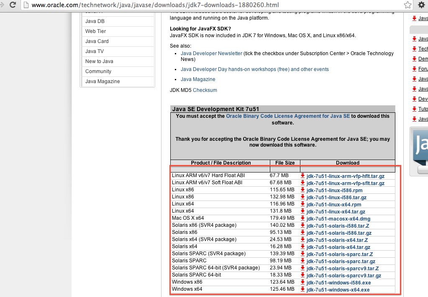Select the 'Windows x64' description cell
The height and width of the screenshot is (297, 428).
(x=187, y=289)
